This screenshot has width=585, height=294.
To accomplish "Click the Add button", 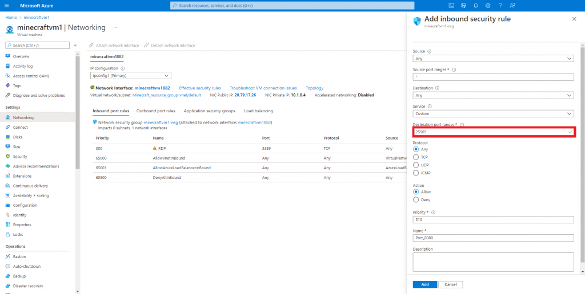I will [424, 284].
